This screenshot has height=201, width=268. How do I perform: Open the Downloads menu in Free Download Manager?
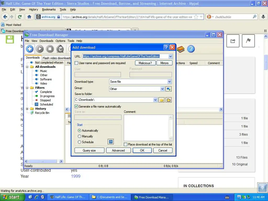pos(46,41)
